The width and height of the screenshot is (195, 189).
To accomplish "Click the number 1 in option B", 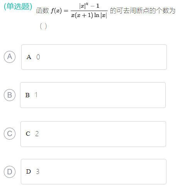I will coord(36,95).
